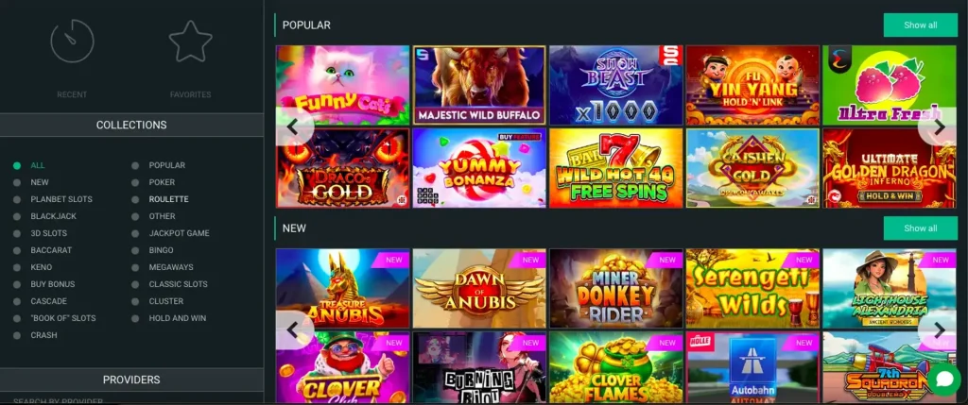Show all New games
The height and width of the screenshot is (405, 968).
click(x=921, y=228)
